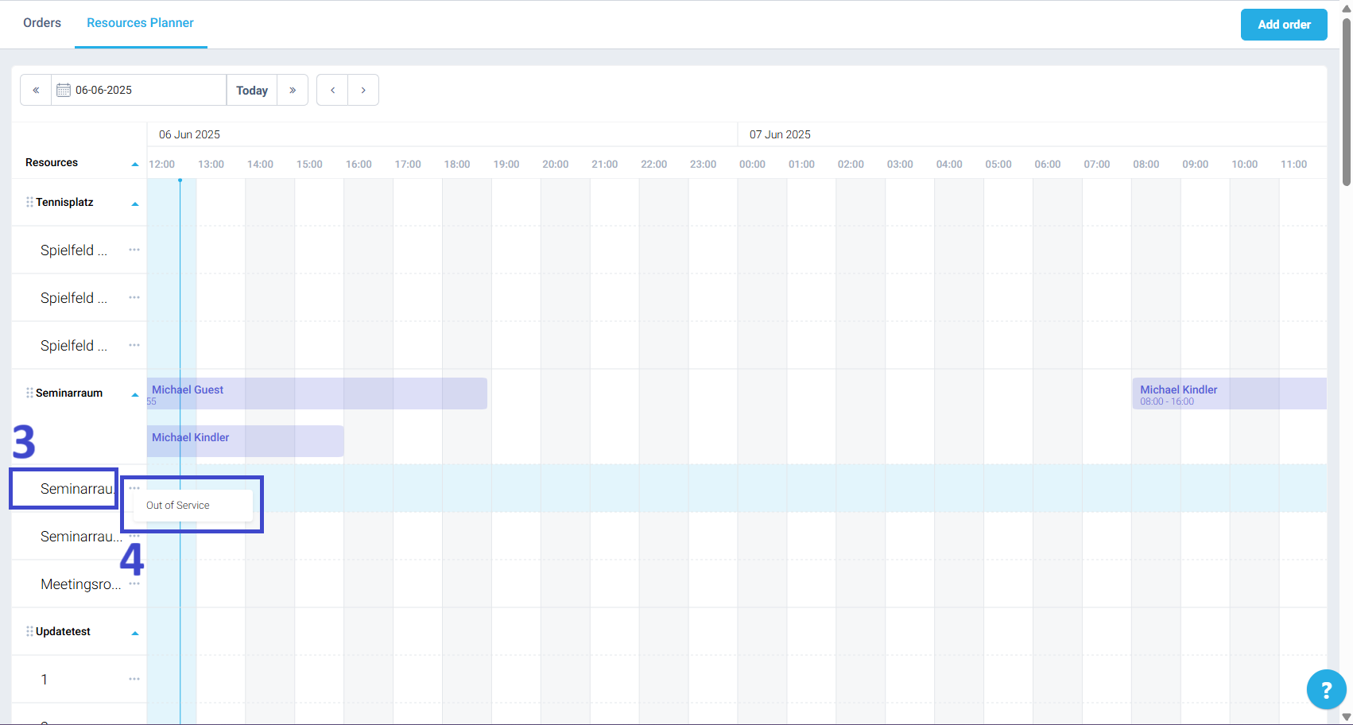1353x725 pixels.
Task: Open options menu for resource 1
Action: (x=134, y=679)
